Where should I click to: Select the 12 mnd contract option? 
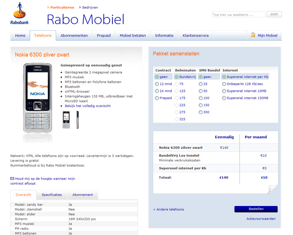click(x=157, y=84)
